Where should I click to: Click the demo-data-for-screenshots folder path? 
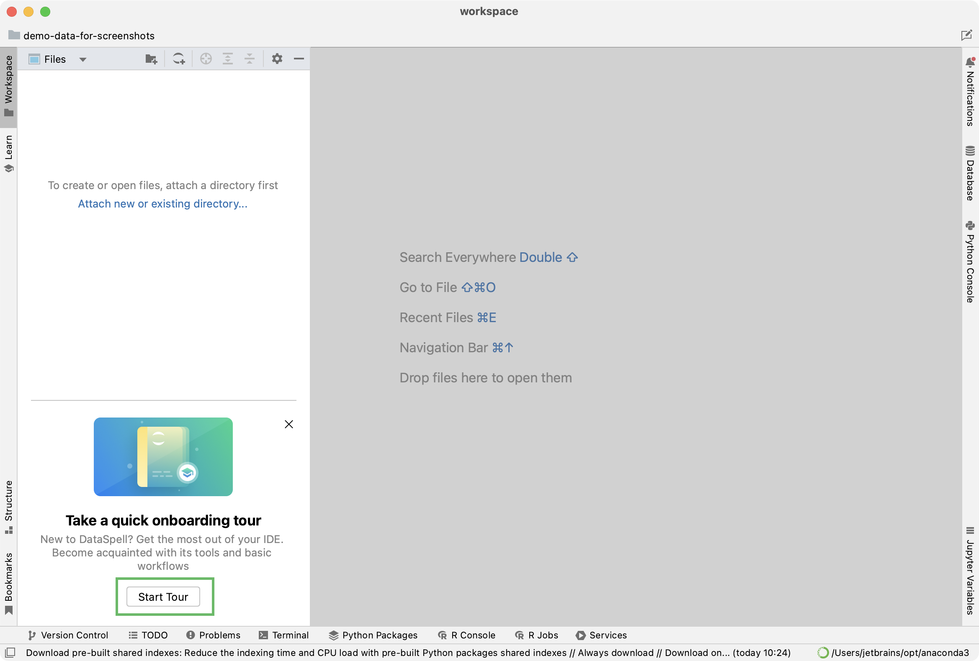click(x=80, y=35)
